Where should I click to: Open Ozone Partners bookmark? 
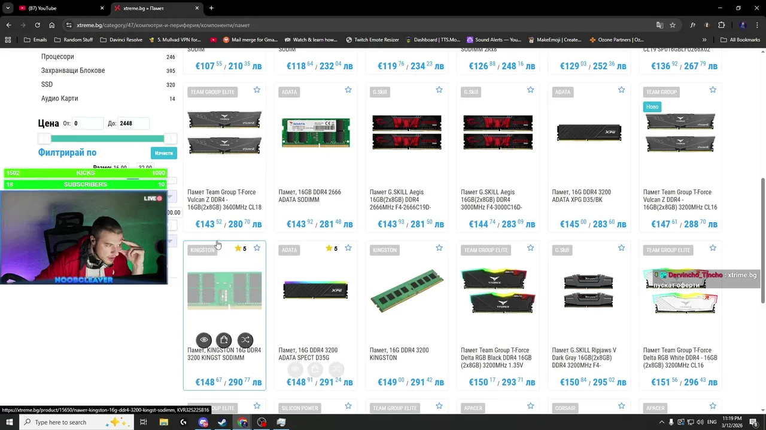(x=616, y=40)
